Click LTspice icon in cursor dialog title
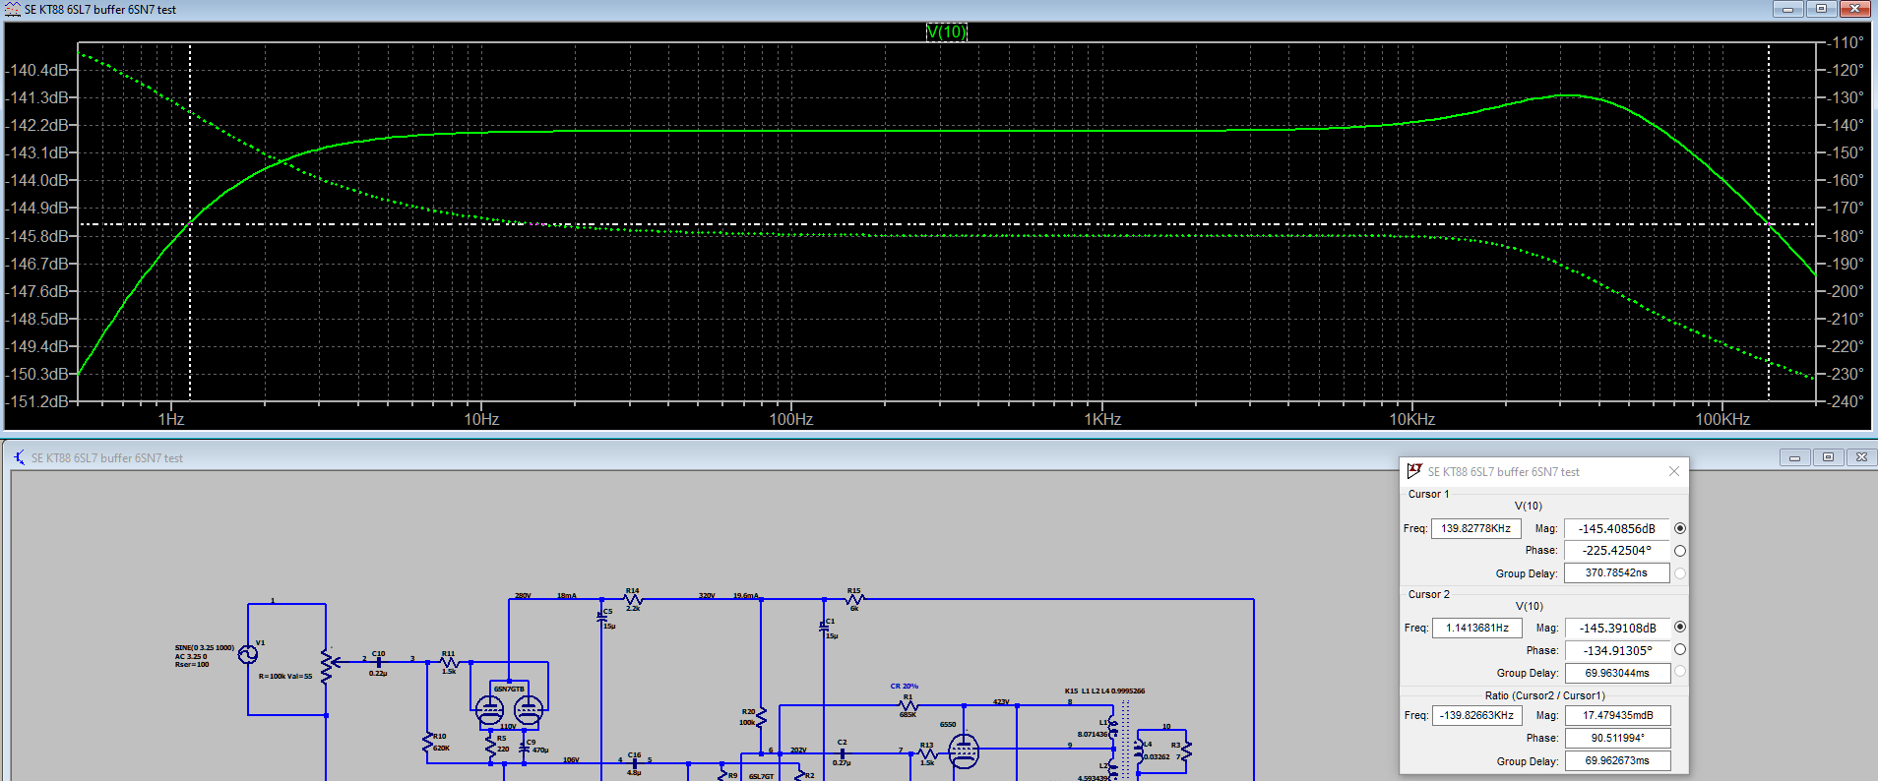This screenshot has height=781, width=1878. tap(1414, 471)
